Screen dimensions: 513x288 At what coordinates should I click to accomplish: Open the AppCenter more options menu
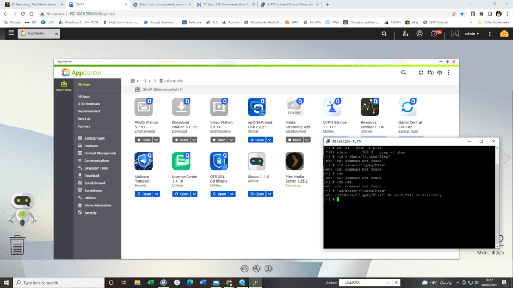coord(449,73)
